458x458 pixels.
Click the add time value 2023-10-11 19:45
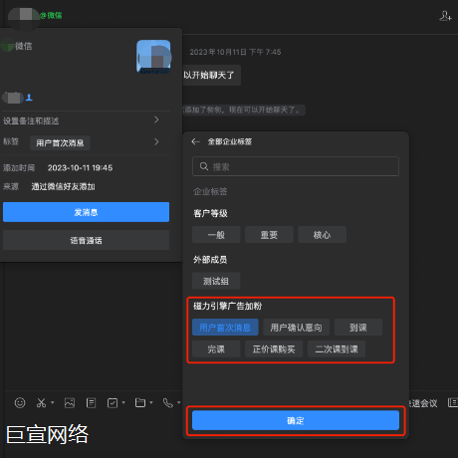[x=80, y=168]
